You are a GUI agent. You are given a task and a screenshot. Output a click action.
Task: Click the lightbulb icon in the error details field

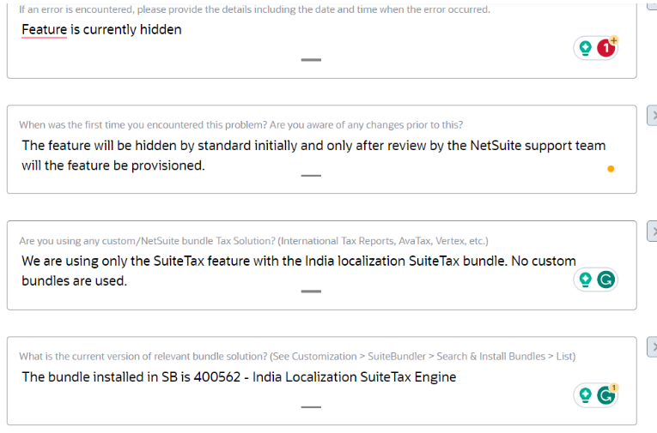[586, 48]
